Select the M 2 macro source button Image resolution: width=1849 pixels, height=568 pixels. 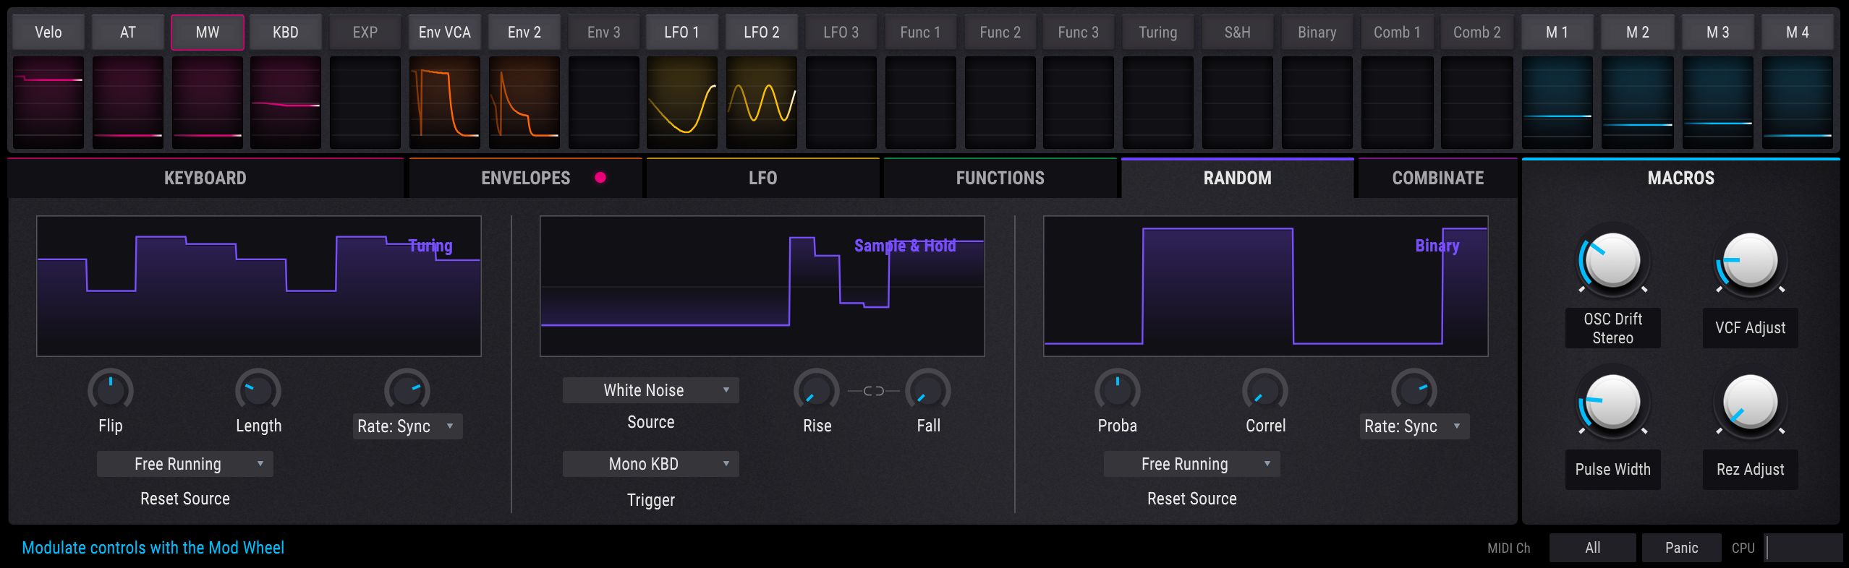click(1638, 33)
